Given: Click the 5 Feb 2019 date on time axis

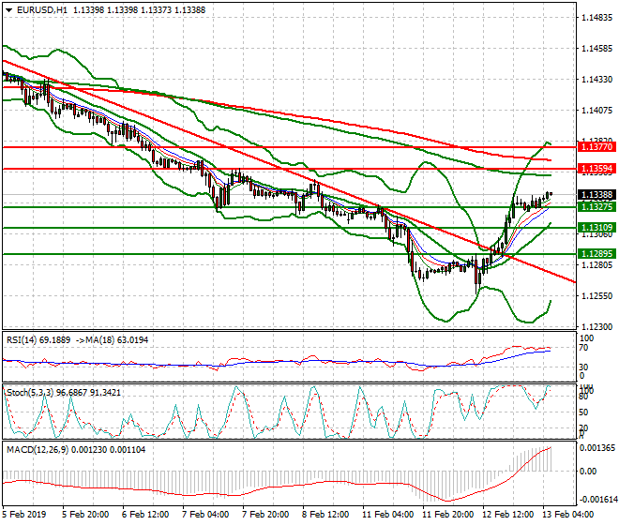Looking at the screenshot, I should tap(24, 515).
